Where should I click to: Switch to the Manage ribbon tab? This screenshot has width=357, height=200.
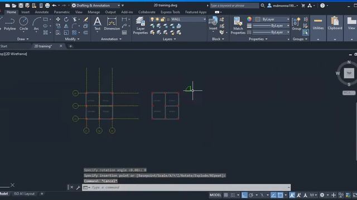tap(94, 12)
